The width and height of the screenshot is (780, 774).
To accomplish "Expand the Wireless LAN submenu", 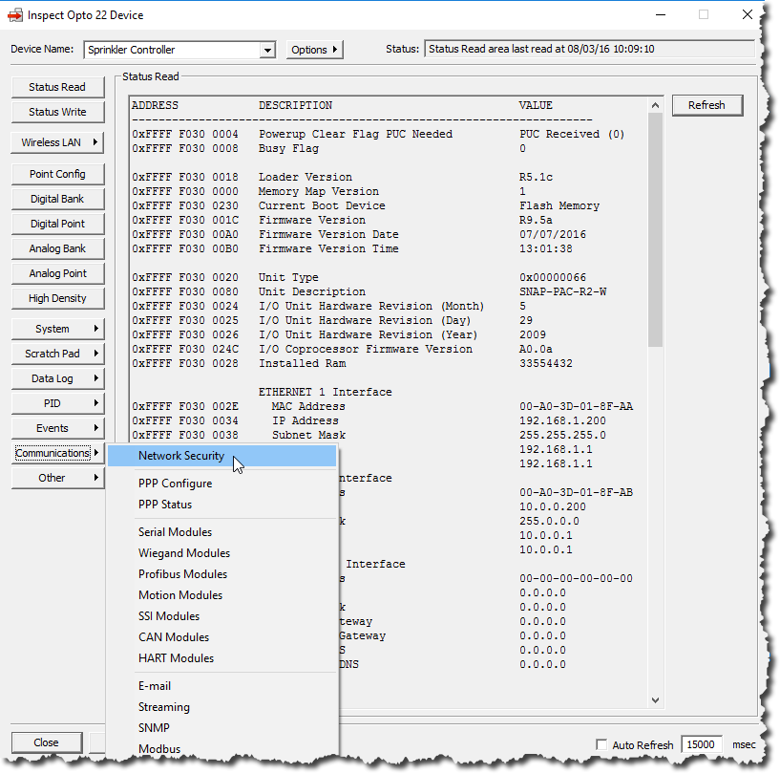I will [x=56, y=141].
